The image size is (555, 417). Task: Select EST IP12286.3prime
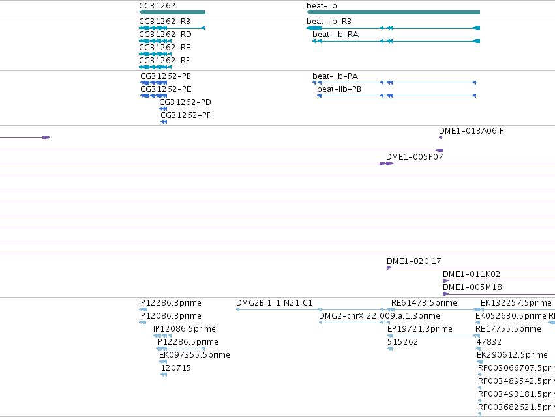coord(170,303)
